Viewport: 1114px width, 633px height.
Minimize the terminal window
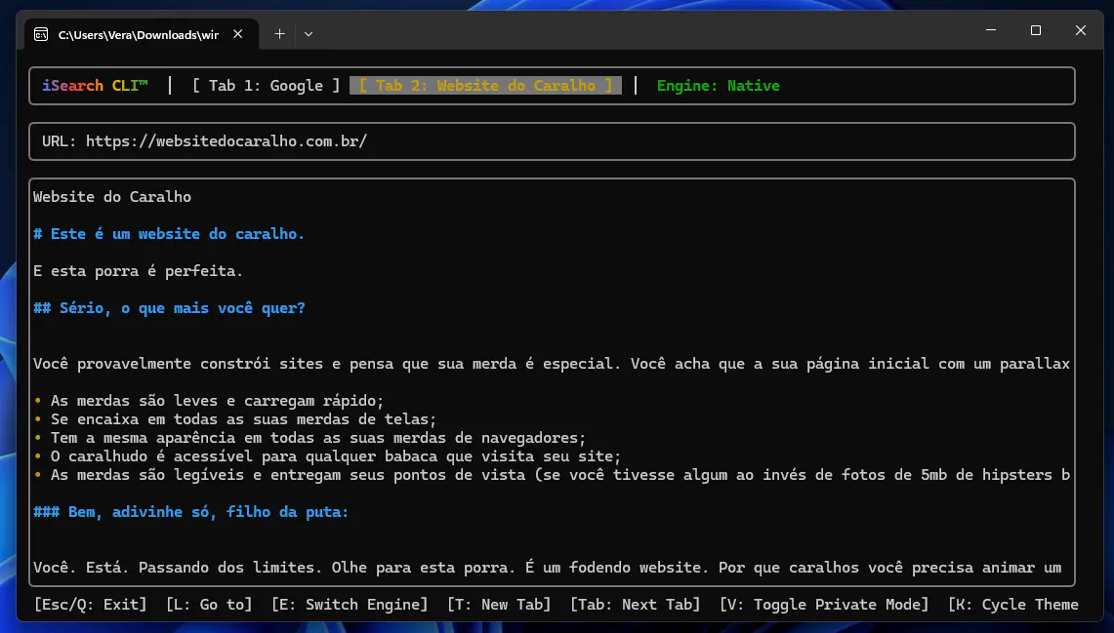(x=991, y=30)
